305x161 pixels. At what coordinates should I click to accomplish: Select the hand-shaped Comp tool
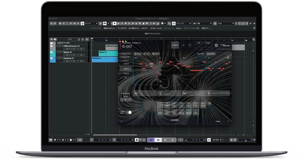coord(143,24)
